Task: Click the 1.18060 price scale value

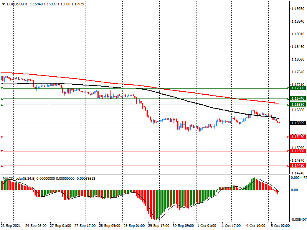Action: [x=298, y=59]
